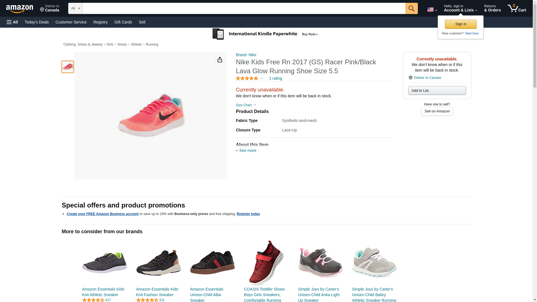Focus the Amazon search text field
This screenshot has width=537, height=302.
click(244, 8)
